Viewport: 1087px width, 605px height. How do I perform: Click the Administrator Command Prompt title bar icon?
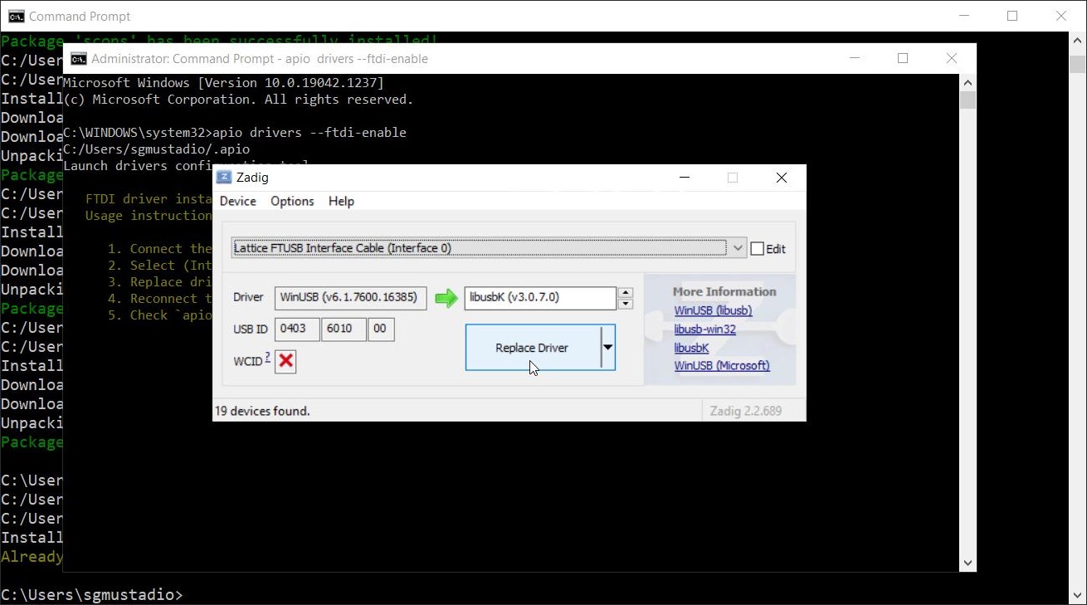[x=78, y=58]
